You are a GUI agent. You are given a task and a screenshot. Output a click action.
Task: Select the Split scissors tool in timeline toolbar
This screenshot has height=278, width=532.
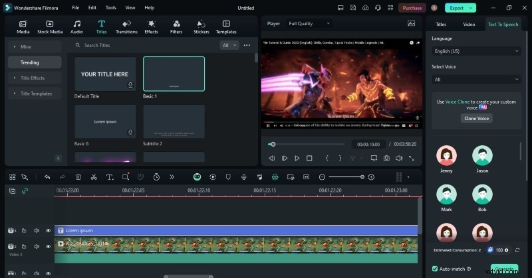tap(94, 177)
